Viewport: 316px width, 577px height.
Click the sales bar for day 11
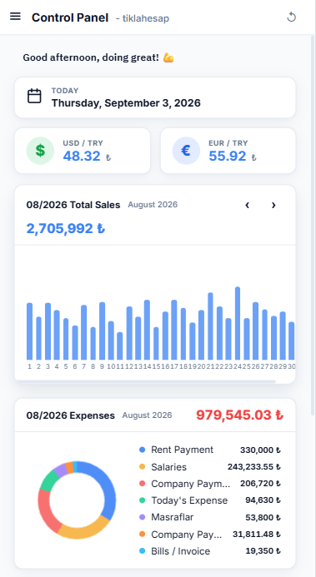(120, 346)
